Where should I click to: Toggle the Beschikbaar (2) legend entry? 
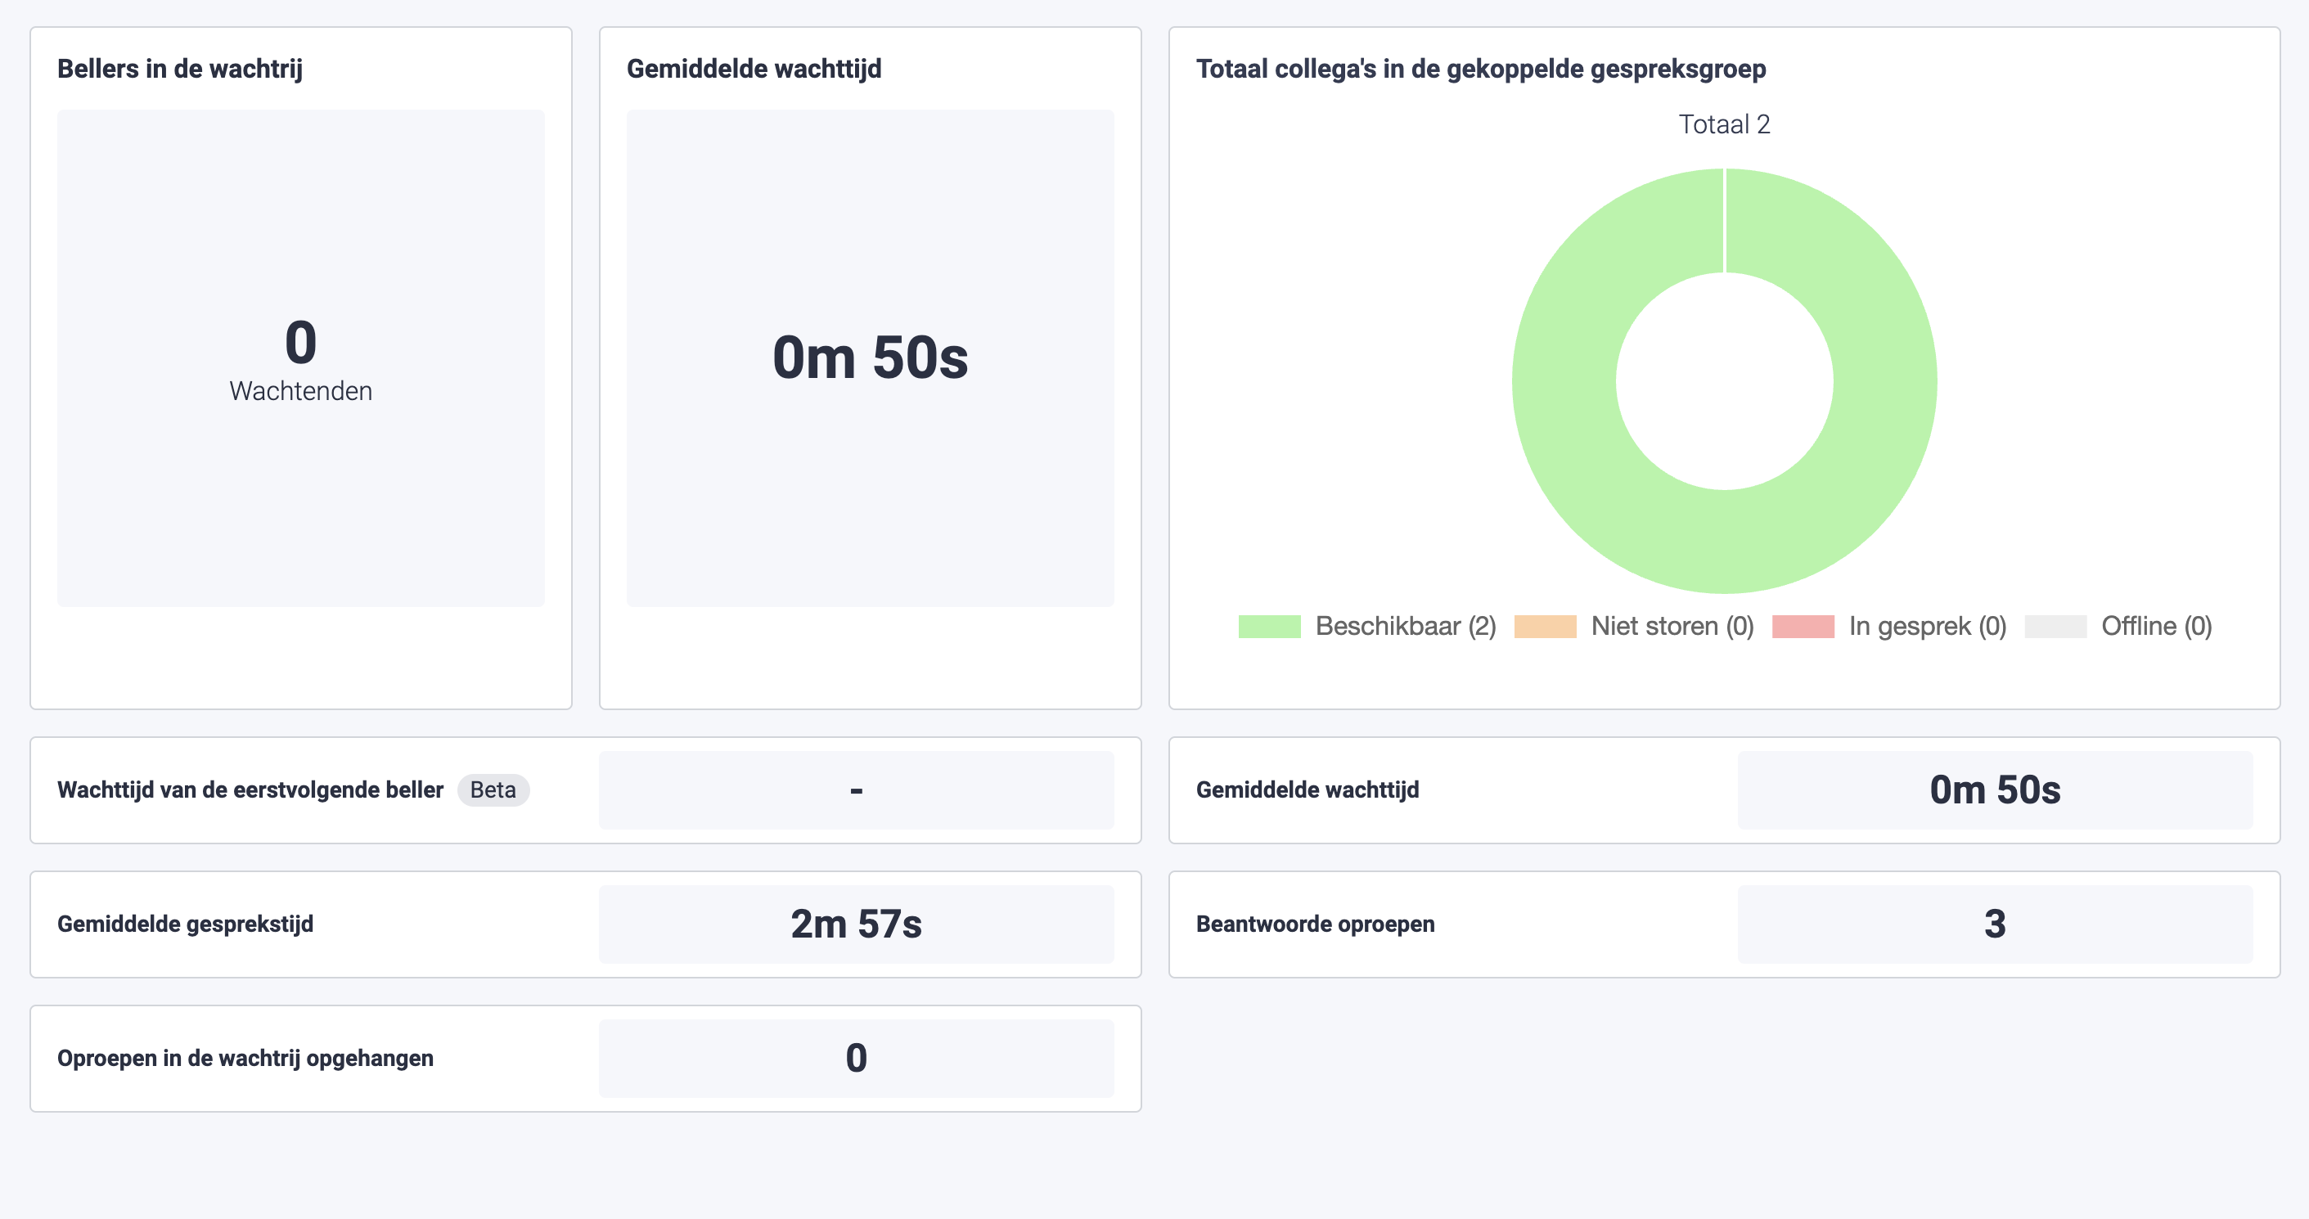(1367, 626)
